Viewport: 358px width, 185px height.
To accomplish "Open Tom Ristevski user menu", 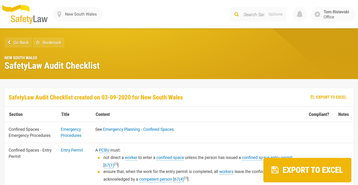I will [333, 14].
